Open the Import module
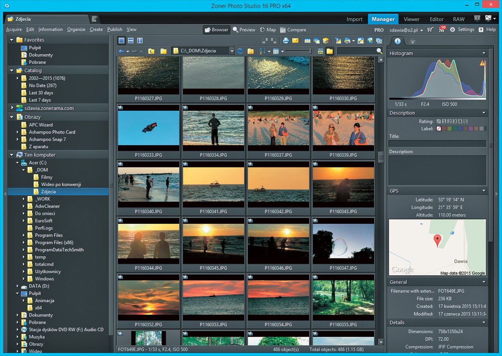502x356 pixels. pyautogui.click(x=355, y=19)
